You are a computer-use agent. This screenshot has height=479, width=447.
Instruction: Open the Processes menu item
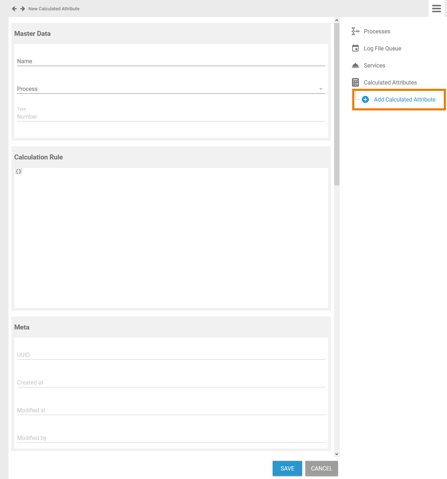377,31
